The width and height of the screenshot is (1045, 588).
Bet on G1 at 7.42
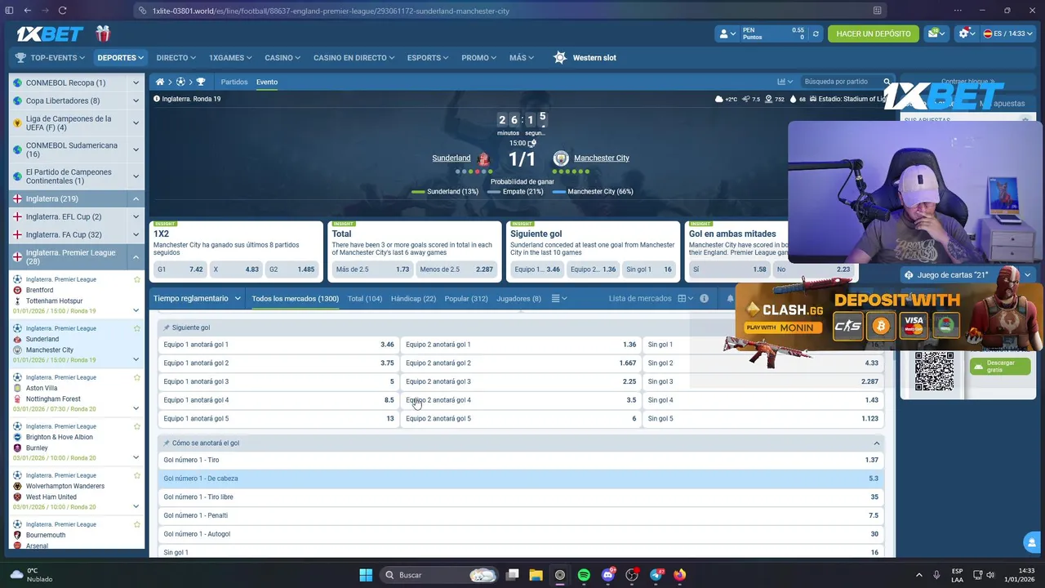click(180, 269)
